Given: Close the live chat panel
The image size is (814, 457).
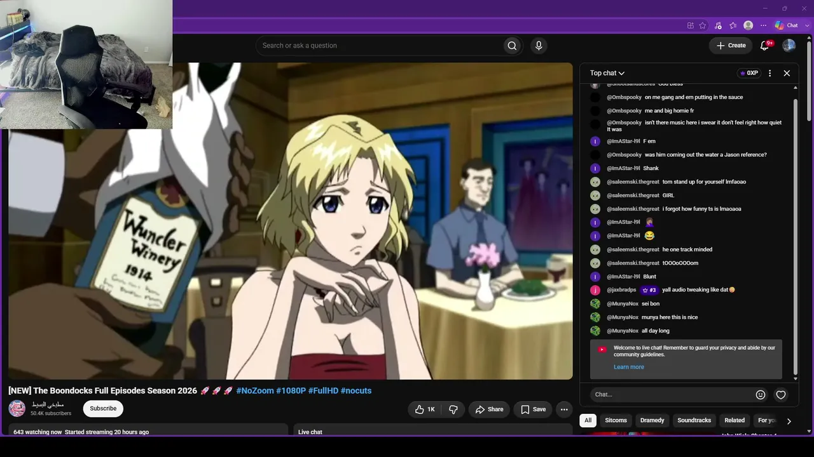Looking at the screenshot, I should coord(787,73).
